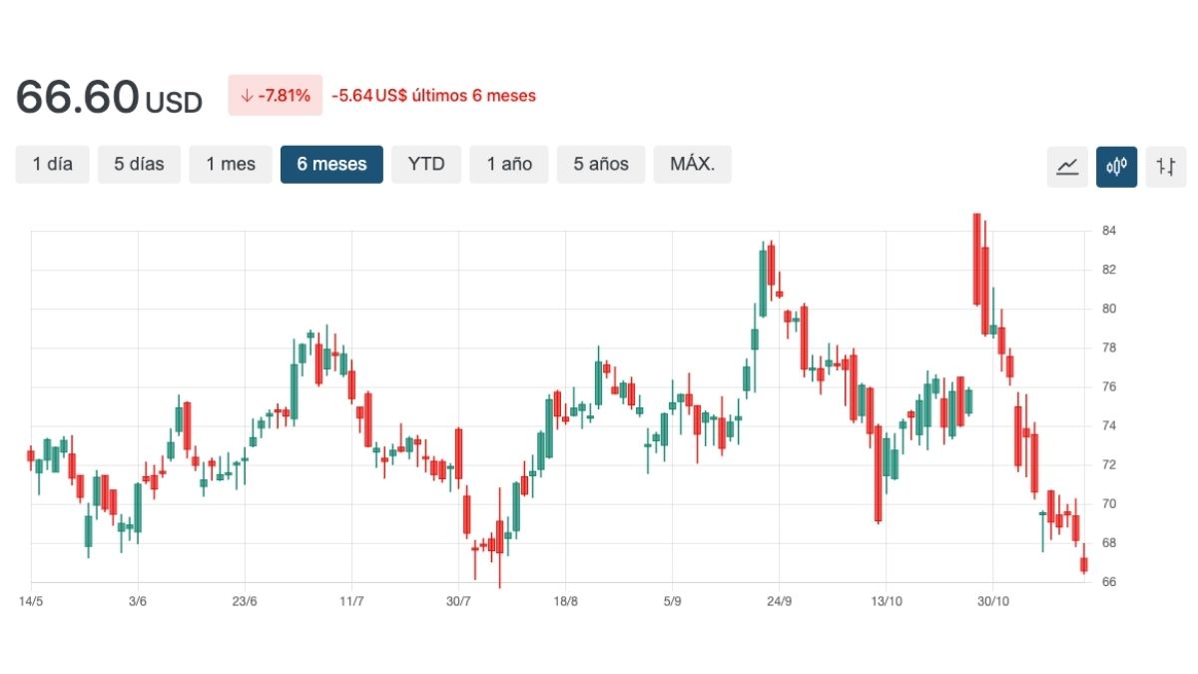Image resolution: width=1198 pixels, height=674 pixels.
Task: Click the 24/9 date axis label
Action: pos(779,601)
